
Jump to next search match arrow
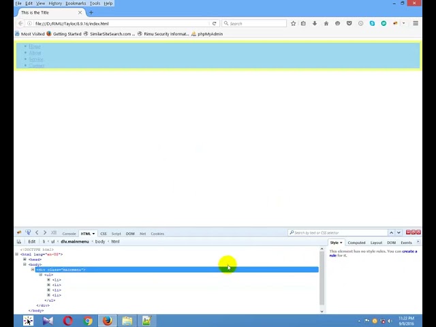point(399,233)
